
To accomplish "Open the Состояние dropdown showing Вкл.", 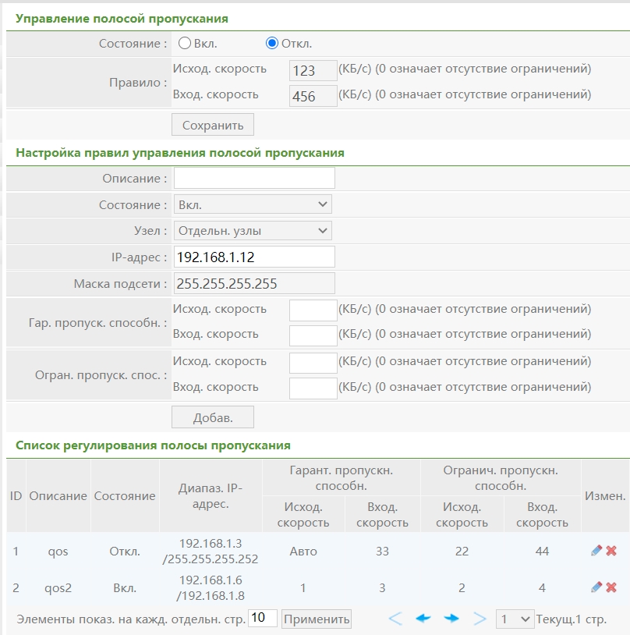I will pos(253,204).
